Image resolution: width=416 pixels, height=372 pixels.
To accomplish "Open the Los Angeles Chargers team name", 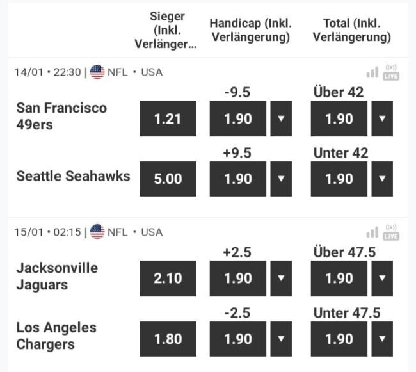I will (x=56, y=336).
